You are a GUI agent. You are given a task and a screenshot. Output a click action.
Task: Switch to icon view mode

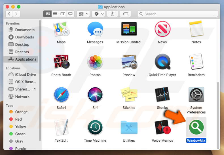(x=47, y=14)
